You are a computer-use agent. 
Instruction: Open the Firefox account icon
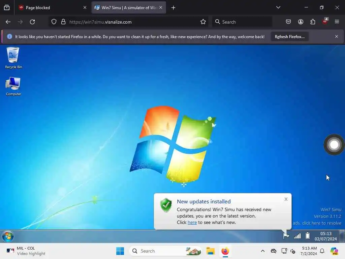pos(301,22)
